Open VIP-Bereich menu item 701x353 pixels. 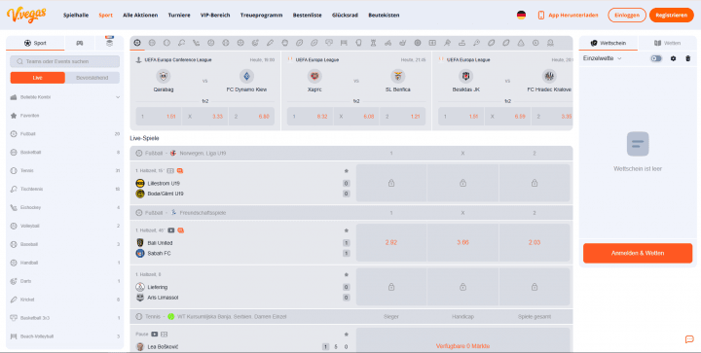coord(215,16)
